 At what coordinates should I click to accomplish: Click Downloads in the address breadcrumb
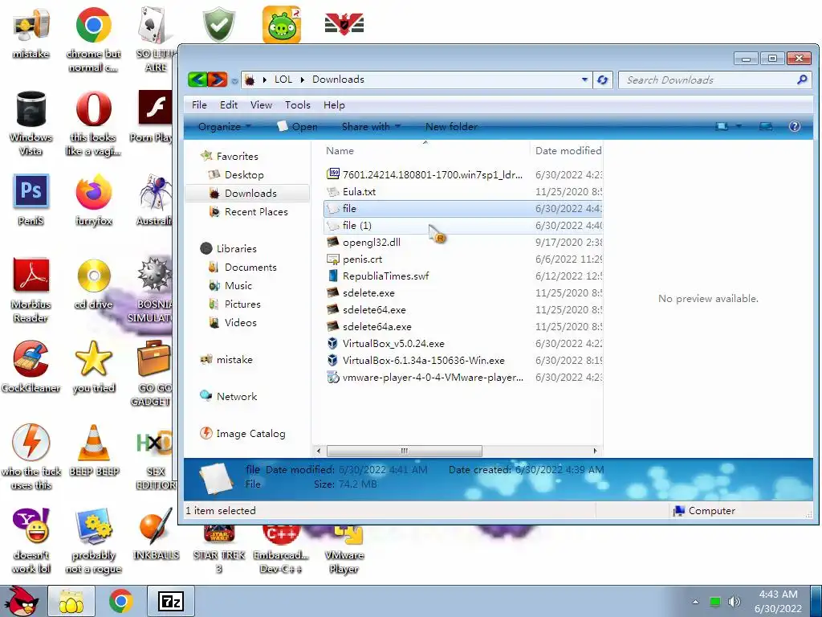pos(338,80)
